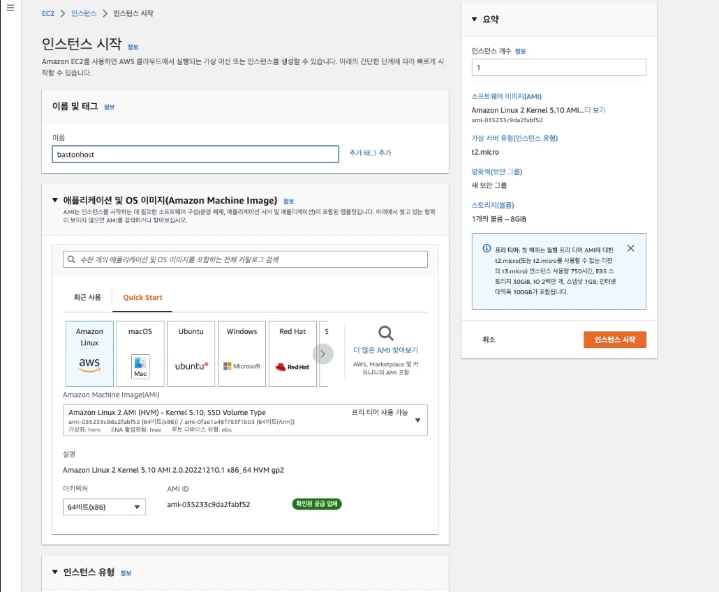Dismiss the 프리 티어 notice
Image resolution: width=719 pixels, height=592 pixels.
(x=631, y=248)
